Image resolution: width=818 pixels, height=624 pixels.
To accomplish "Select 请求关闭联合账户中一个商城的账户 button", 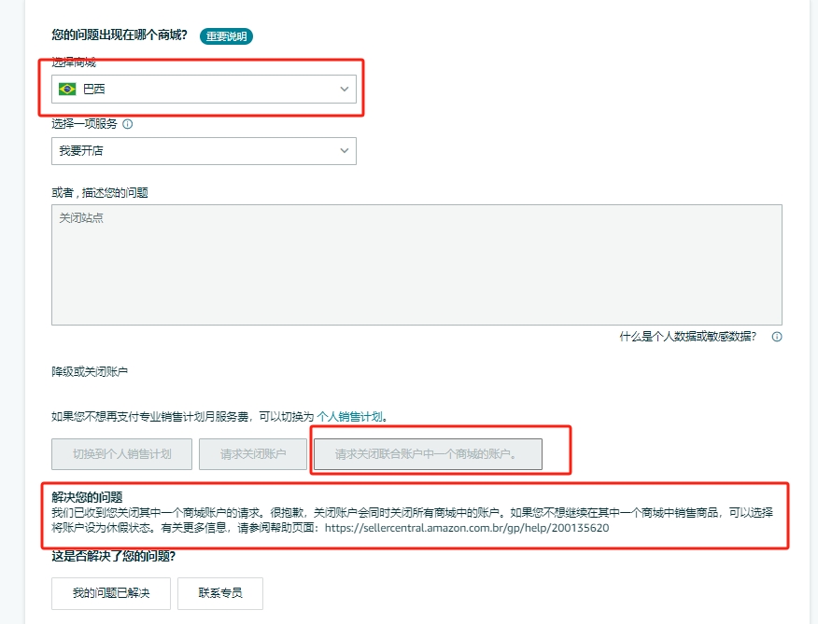I will coord(427,454).
